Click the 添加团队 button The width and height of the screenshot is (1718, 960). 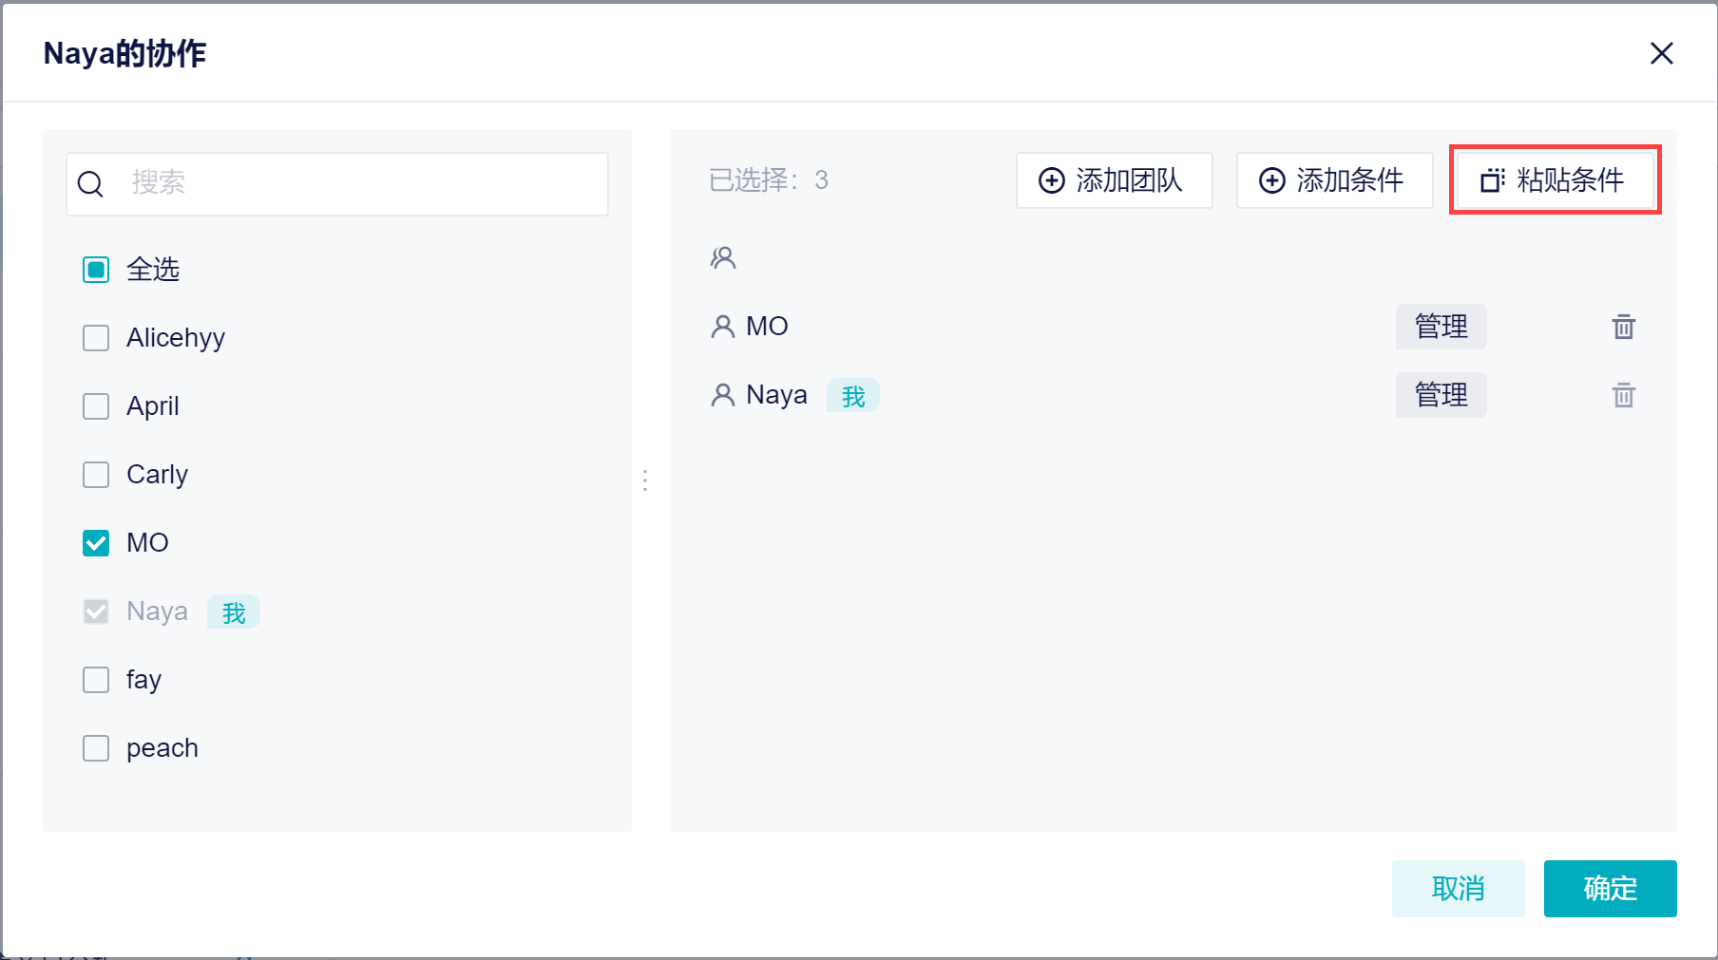1114,180
